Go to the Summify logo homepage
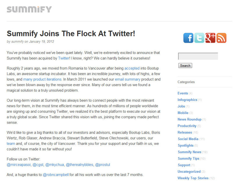239x181 pixels. (x=29, y=9)
